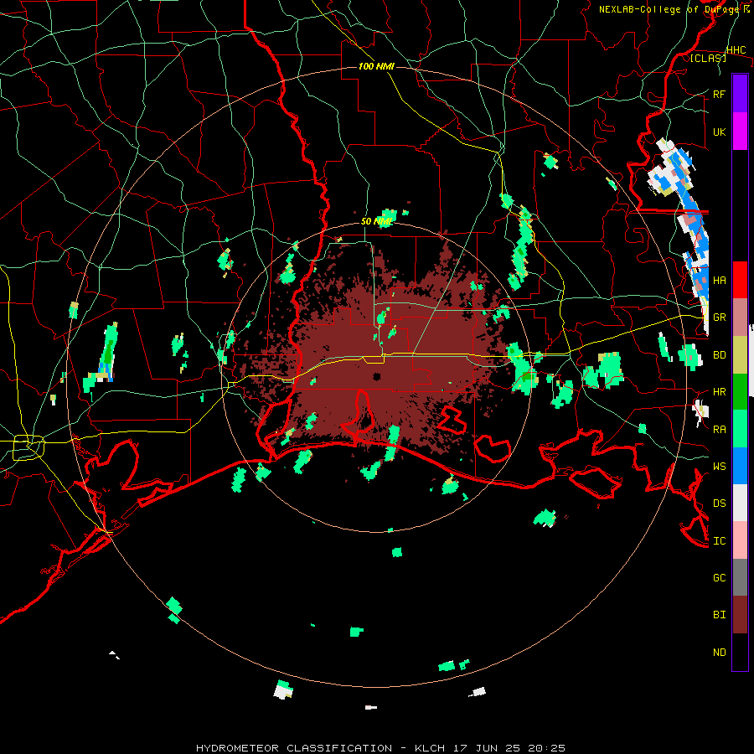This screenshot has width=754, height=754.
Task: Click the GR legend label
Action: pos(720,318)
